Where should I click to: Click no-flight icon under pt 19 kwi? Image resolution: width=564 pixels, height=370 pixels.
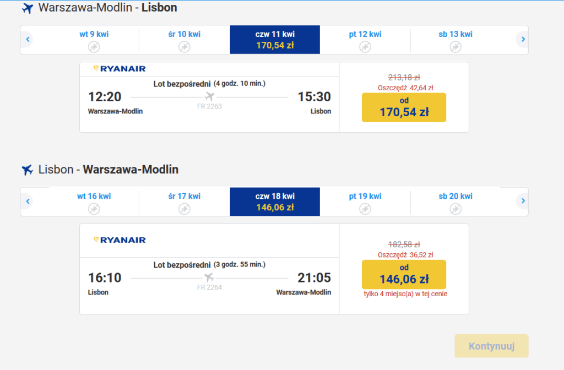[x=365, y=209]
